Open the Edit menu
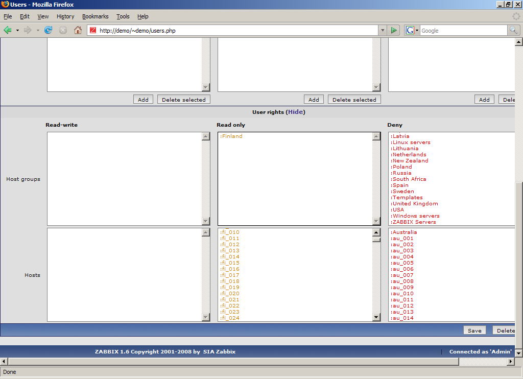 [25, 16]
